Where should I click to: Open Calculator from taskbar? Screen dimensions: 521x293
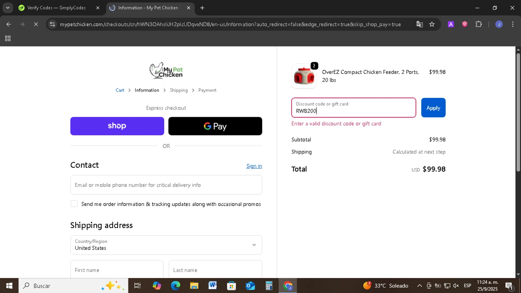pyautogui.click(x=269, y=286)
